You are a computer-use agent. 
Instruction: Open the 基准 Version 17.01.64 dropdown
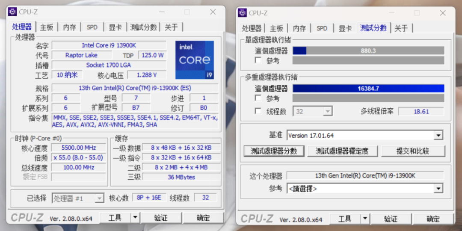(365, 136)
